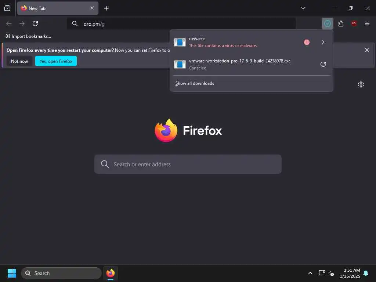Screen dimensions: 376x282
Task: Open Show all downloads
Action: tap(195, 83)
